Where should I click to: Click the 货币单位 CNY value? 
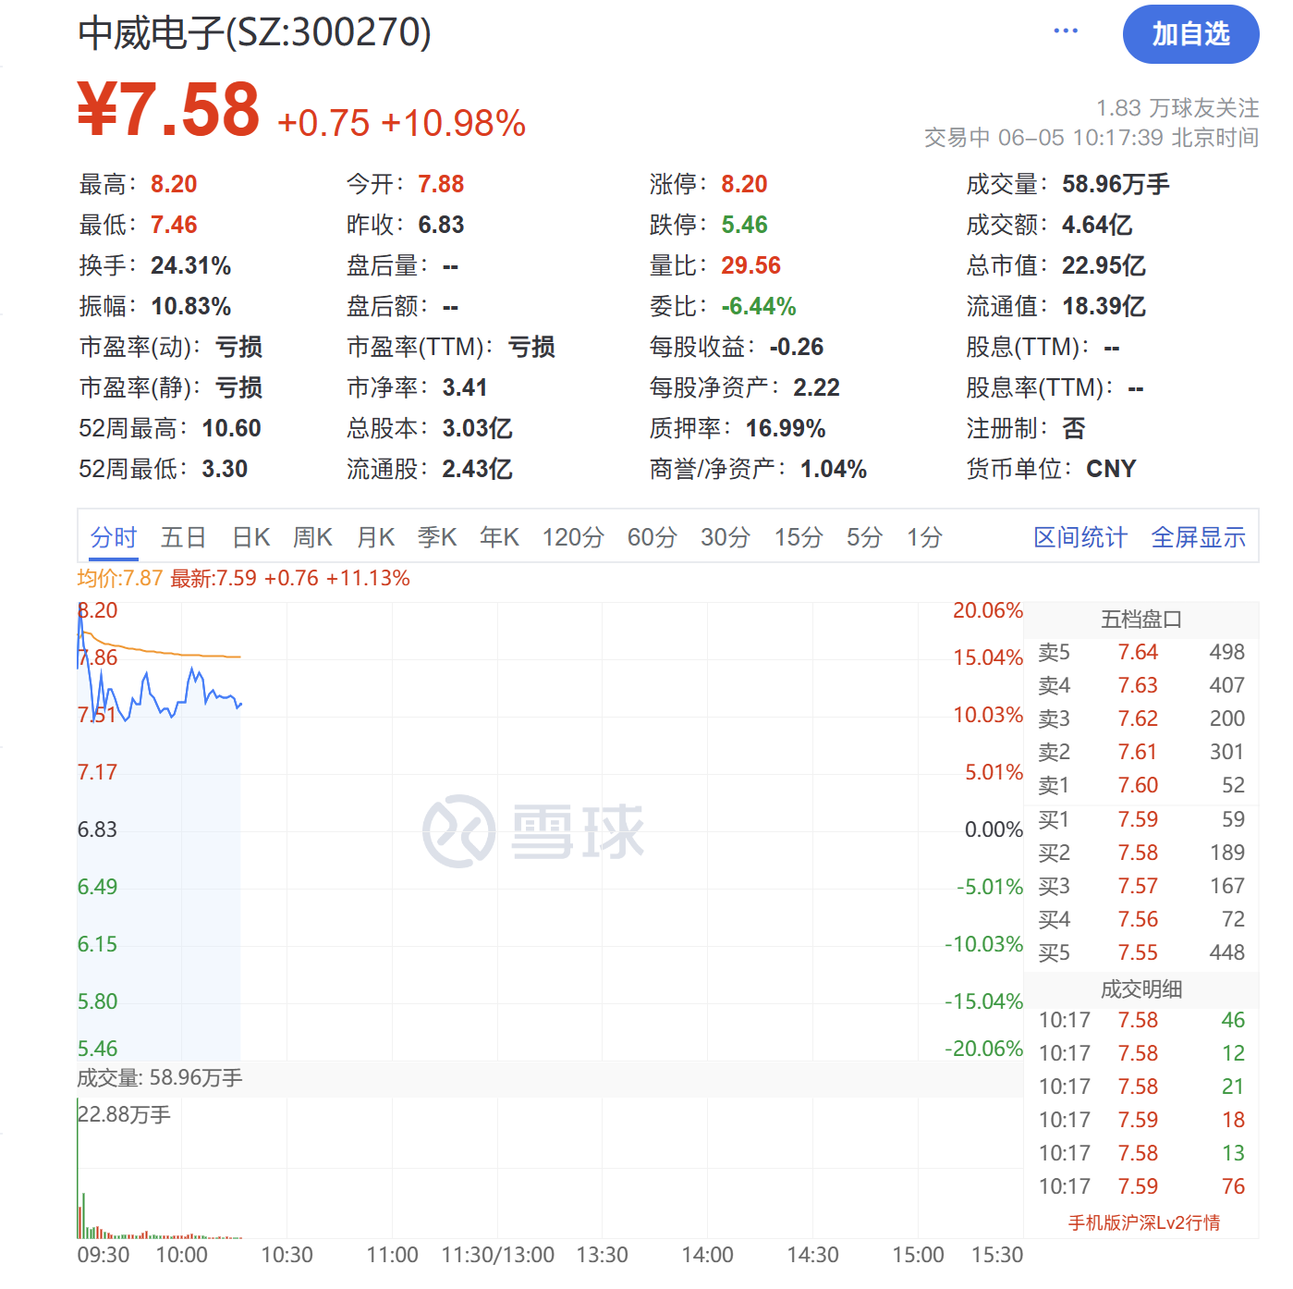coord(1111,469)
